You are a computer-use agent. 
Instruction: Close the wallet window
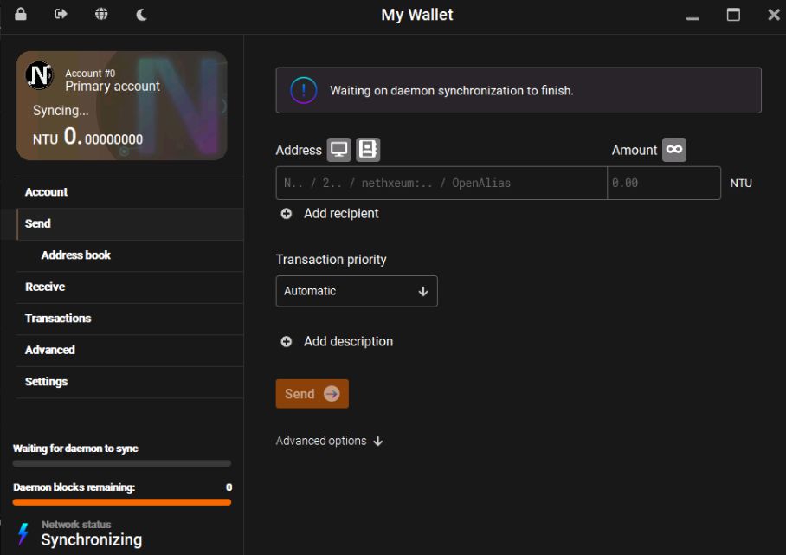[774, 15]
